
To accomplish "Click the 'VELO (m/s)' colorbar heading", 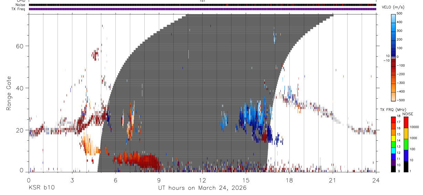I will click(393, 7).
